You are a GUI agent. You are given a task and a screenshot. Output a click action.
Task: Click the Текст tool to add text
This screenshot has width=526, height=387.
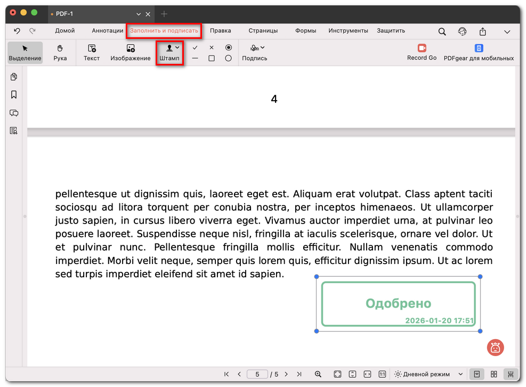91,52
